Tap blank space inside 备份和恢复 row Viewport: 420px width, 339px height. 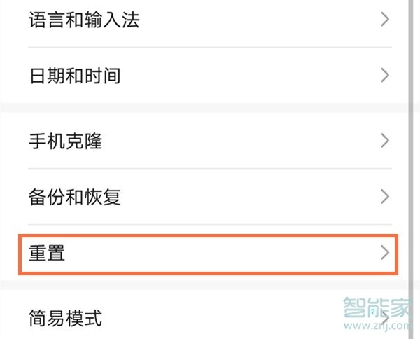245,197
